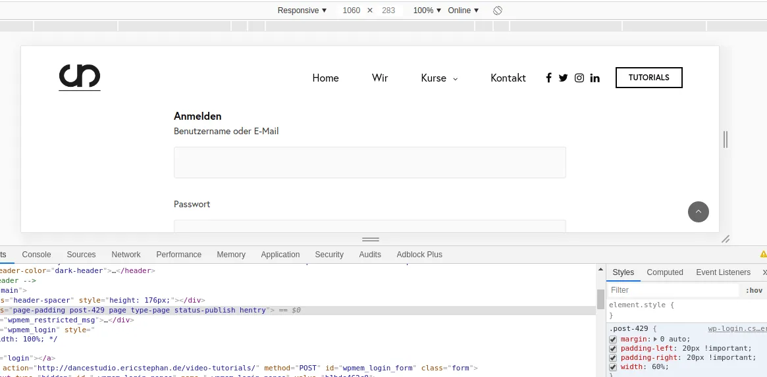Select the Computed pane tab

click(x=665, y=272)
